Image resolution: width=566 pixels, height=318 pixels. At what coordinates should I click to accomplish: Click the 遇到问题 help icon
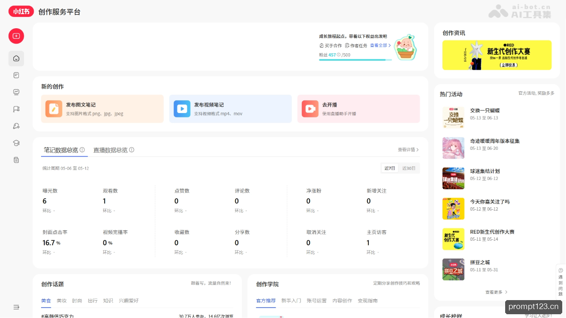coord(560,270)
